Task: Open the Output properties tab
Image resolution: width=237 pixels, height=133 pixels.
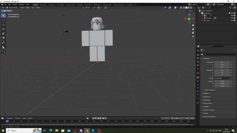Action: tap(198, 58)
